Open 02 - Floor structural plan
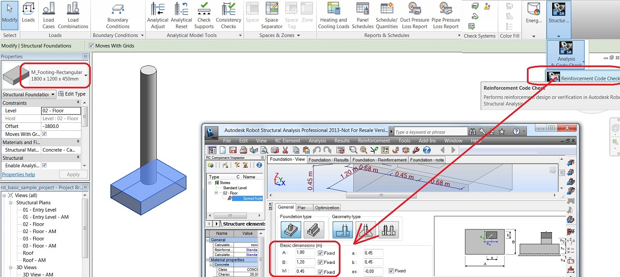 point(33,224)
